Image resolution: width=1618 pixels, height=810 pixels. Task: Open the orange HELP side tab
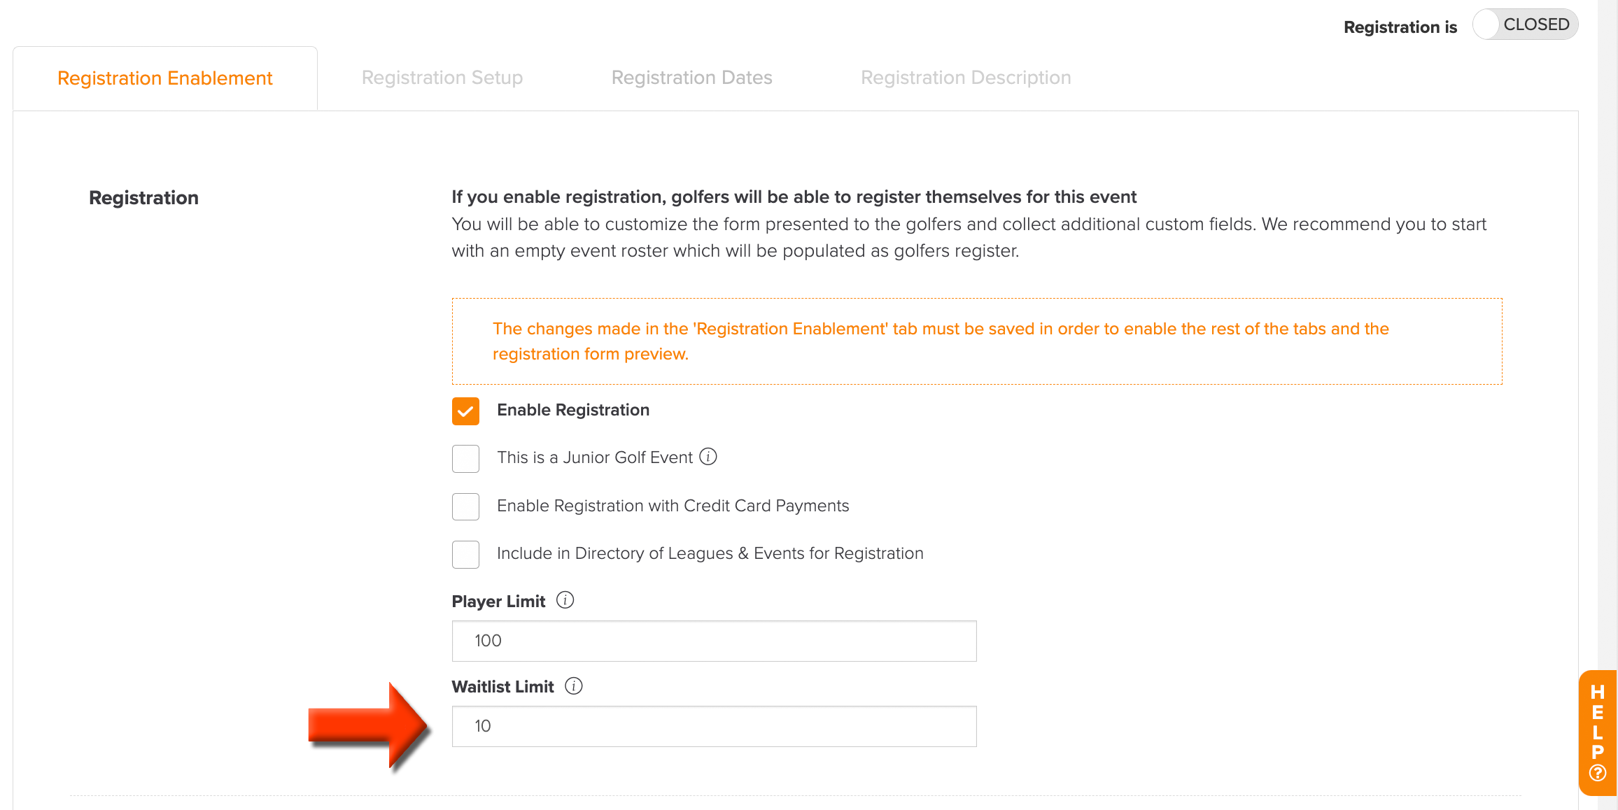pyautogui.click(x=1597, y=732)
